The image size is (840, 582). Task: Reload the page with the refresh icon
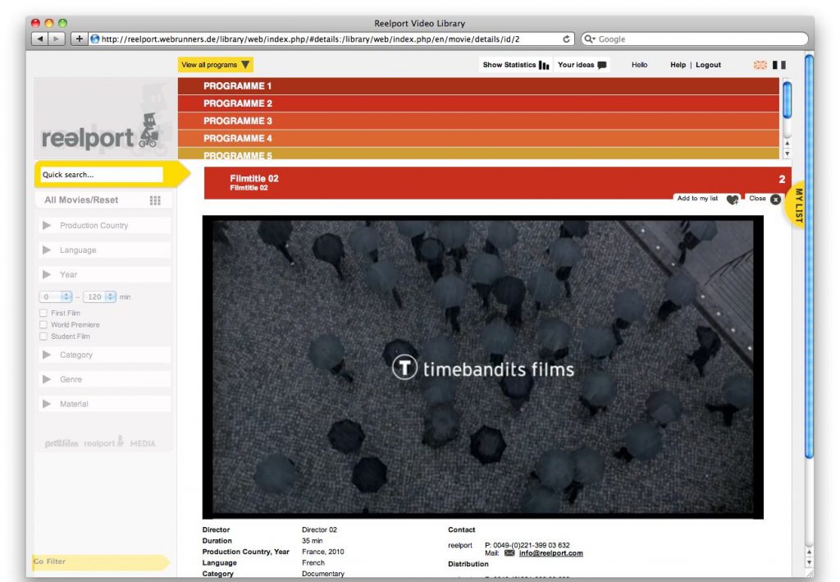[x=566, y=39]
